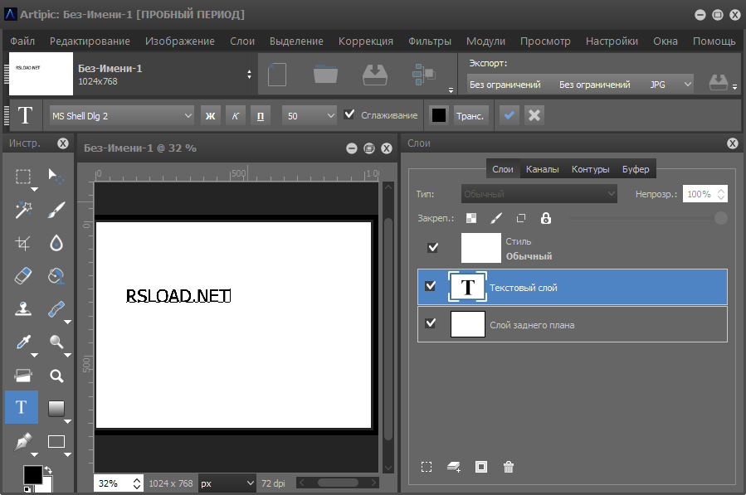This screenshot has width=746, height=495.
Task: Open the JPG export format dropdown
Action: (x=669, y=85)
